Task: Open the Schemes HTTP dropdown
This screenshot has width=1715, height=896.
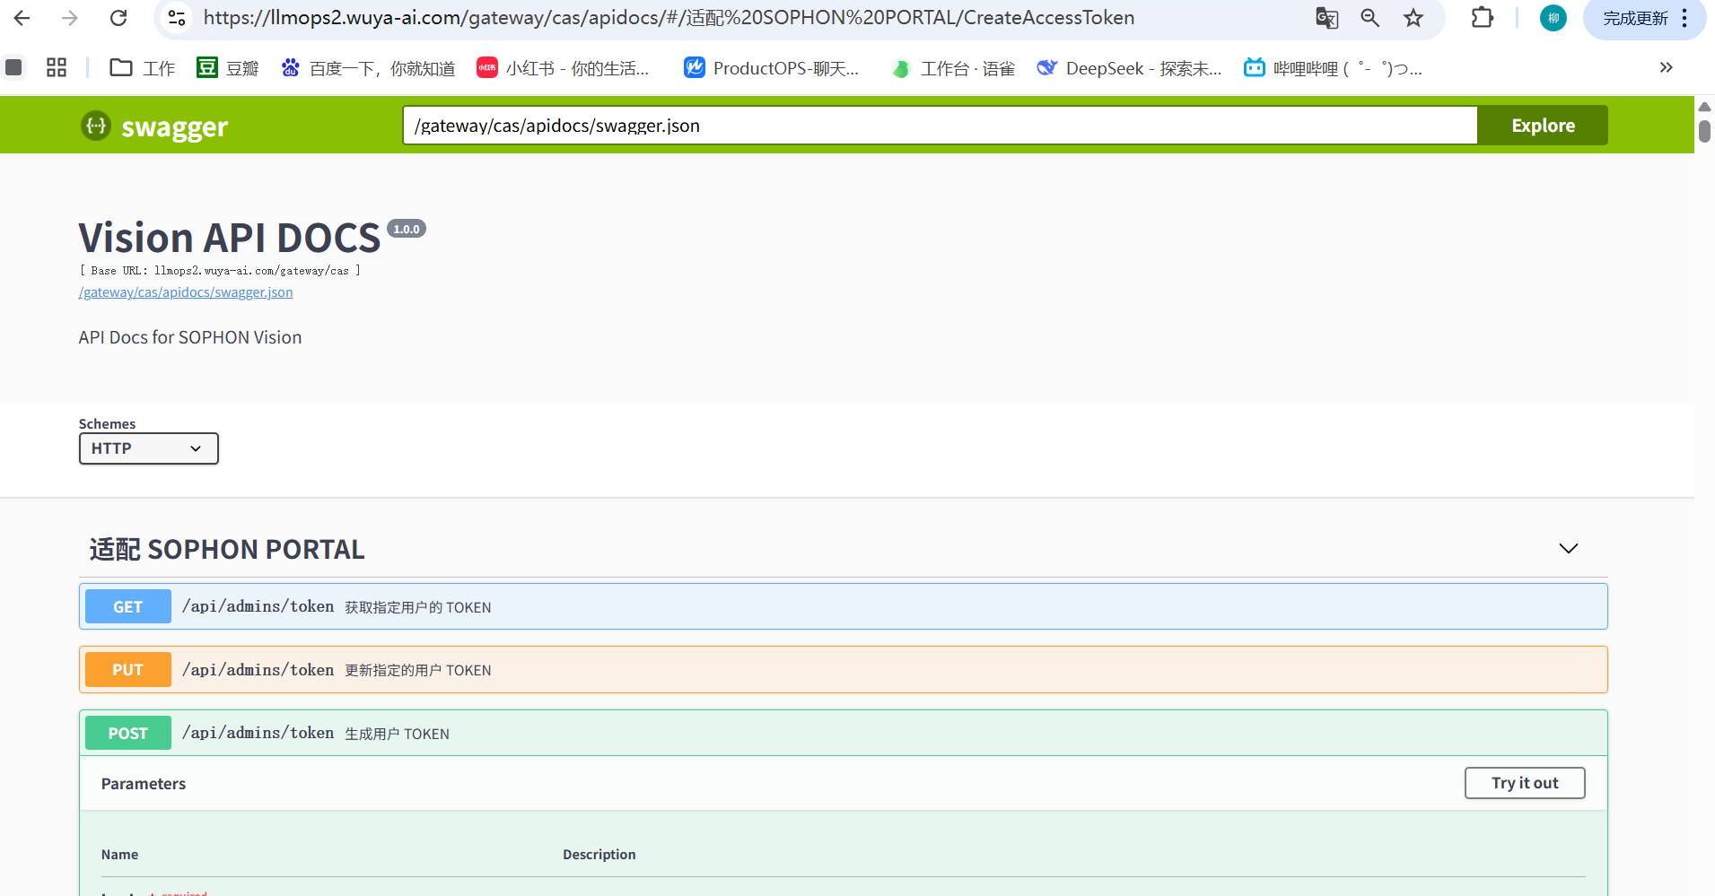Action: tap(149, 448)
